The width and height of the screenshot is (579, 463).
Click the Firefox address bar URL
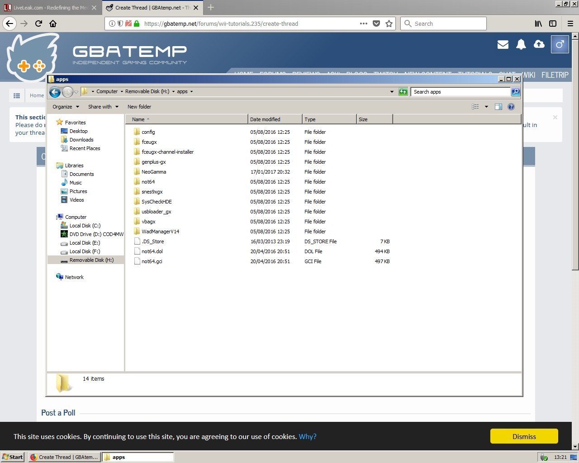(221, 24)
